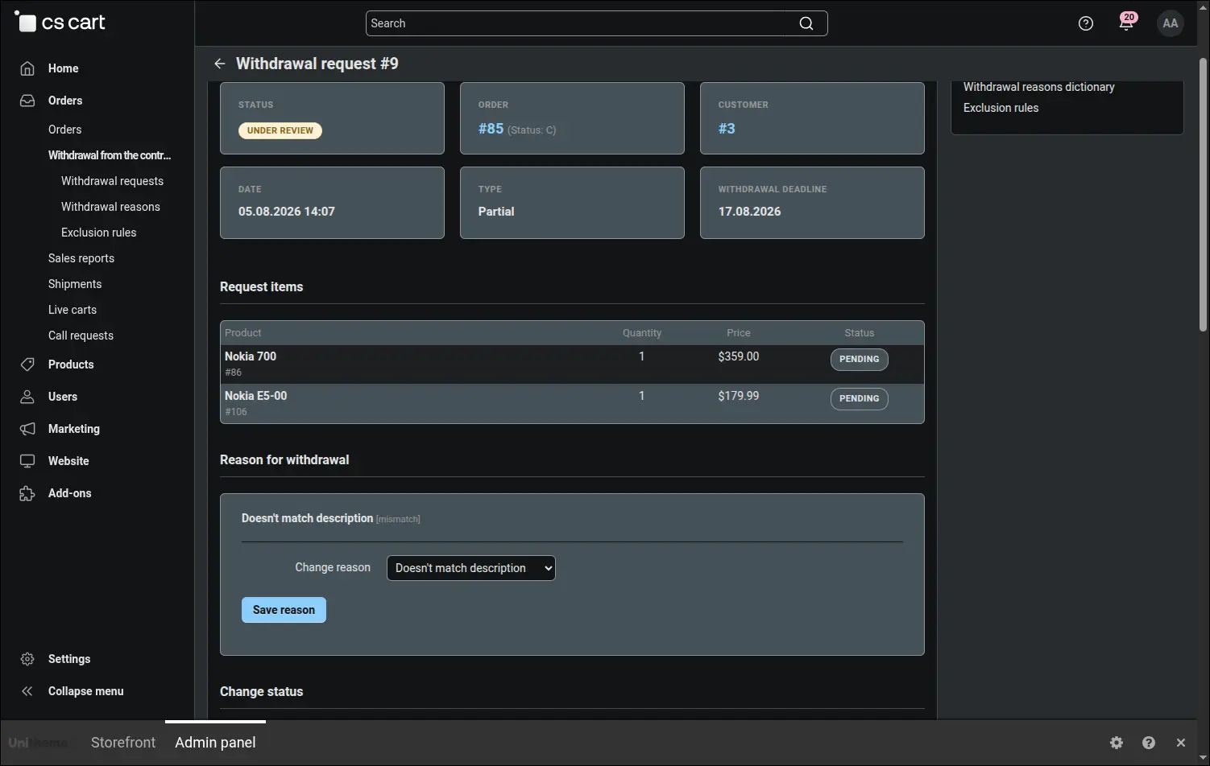Open customer #3 link
1210x766 pixels.
coord(727,129)
